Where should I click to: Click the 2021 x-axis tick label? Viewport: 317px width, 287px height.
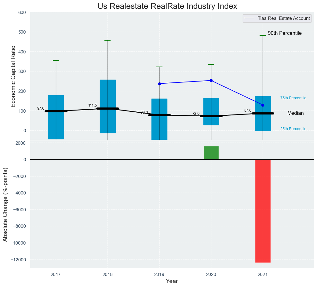[x=263, y=274]
